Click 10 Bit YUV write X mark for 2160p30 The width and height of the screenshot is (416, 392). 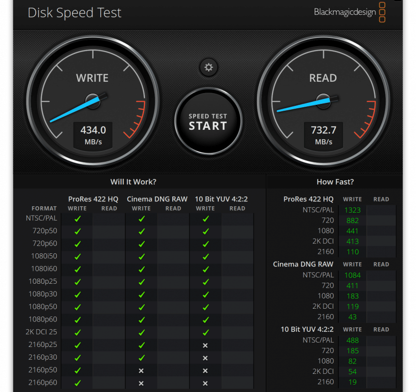[205, 358]
